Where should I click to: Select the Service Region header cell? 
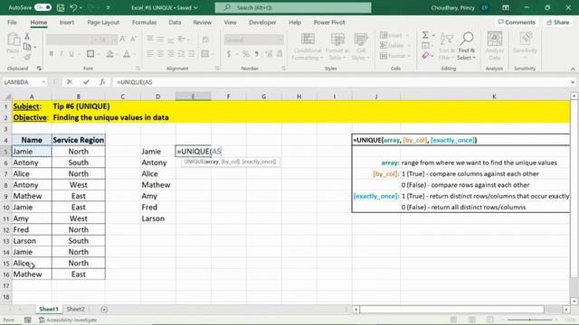tap(79, 140)
